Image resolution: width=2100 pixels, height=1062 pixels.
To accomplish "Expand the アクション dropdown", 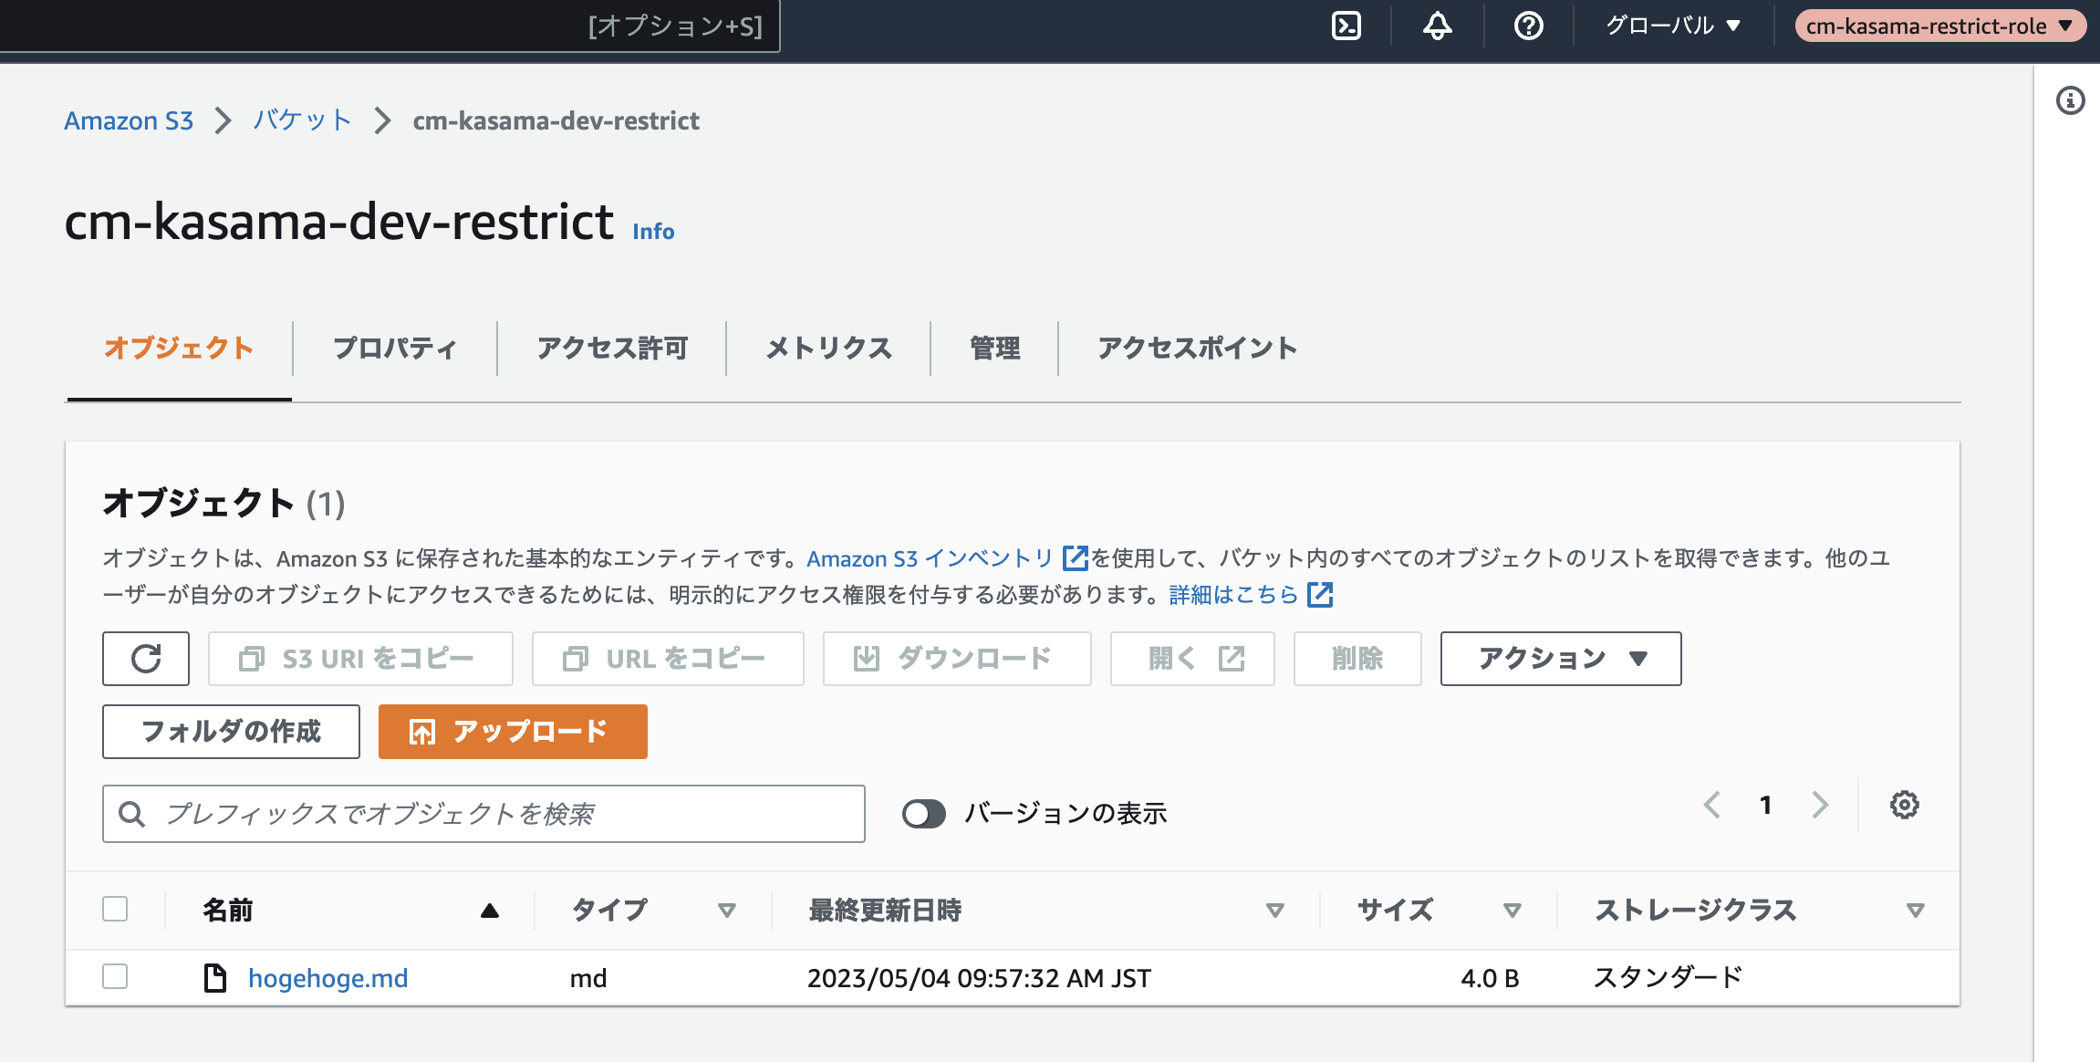I will point(1561,659).
